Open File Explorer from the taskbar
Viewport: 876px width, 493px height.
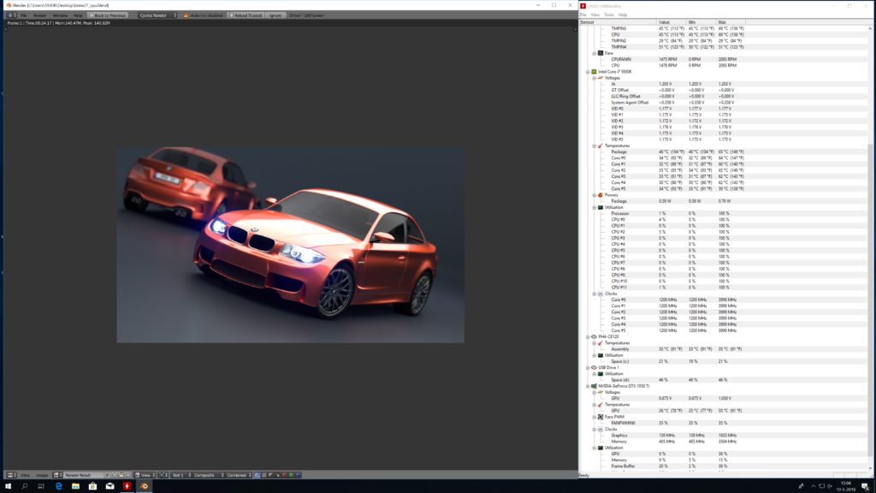pos(75,486)
